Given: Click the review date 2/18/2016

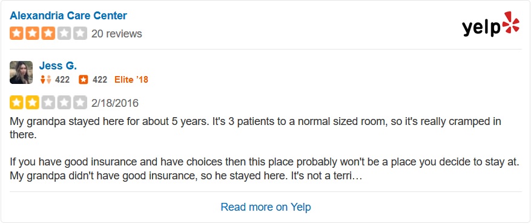Looking at the screenshot, I should (x=115, y=103).
